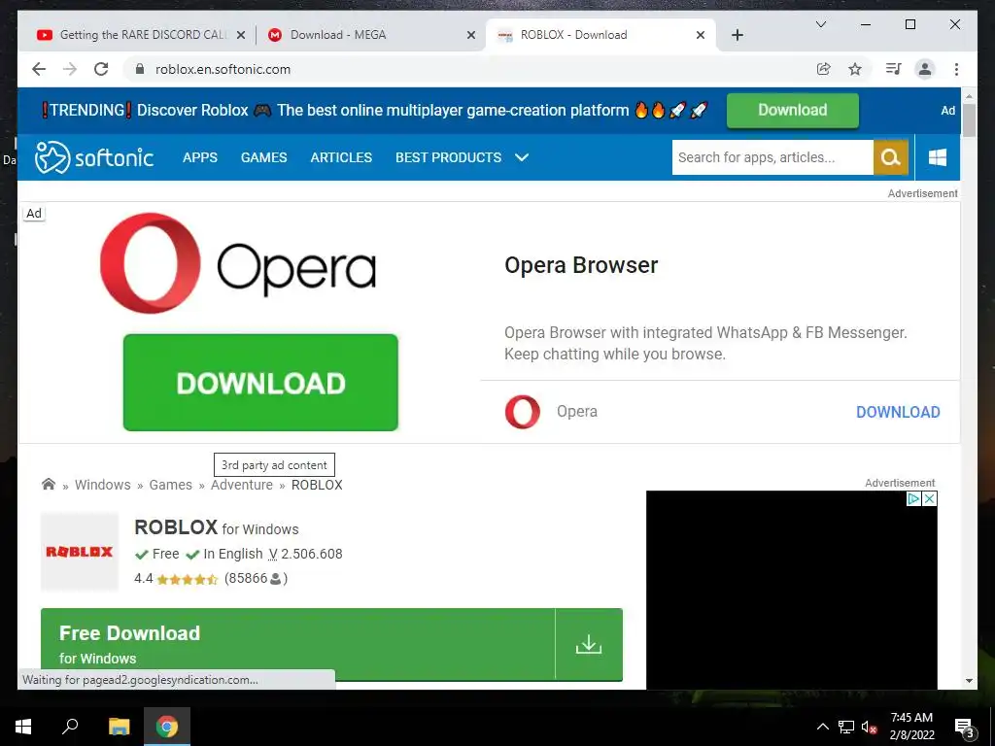The width and height of the screenshot is (995, 746).
Task: Open the BEST PRODUCTS menu
Action: (449, 157)
